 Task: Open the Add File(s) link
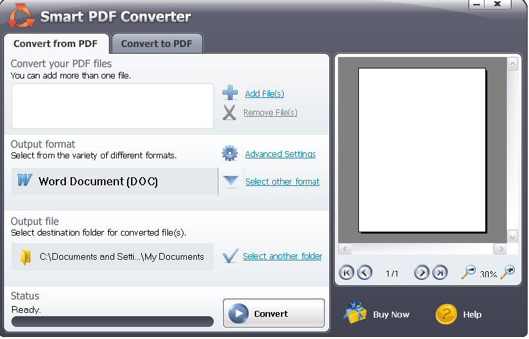(x=265, y=93)
